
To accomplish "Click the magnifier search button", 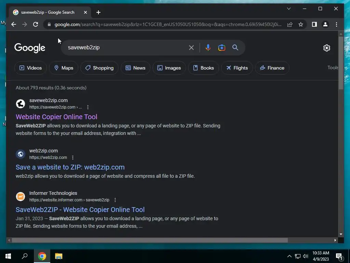I will point(235,47).
